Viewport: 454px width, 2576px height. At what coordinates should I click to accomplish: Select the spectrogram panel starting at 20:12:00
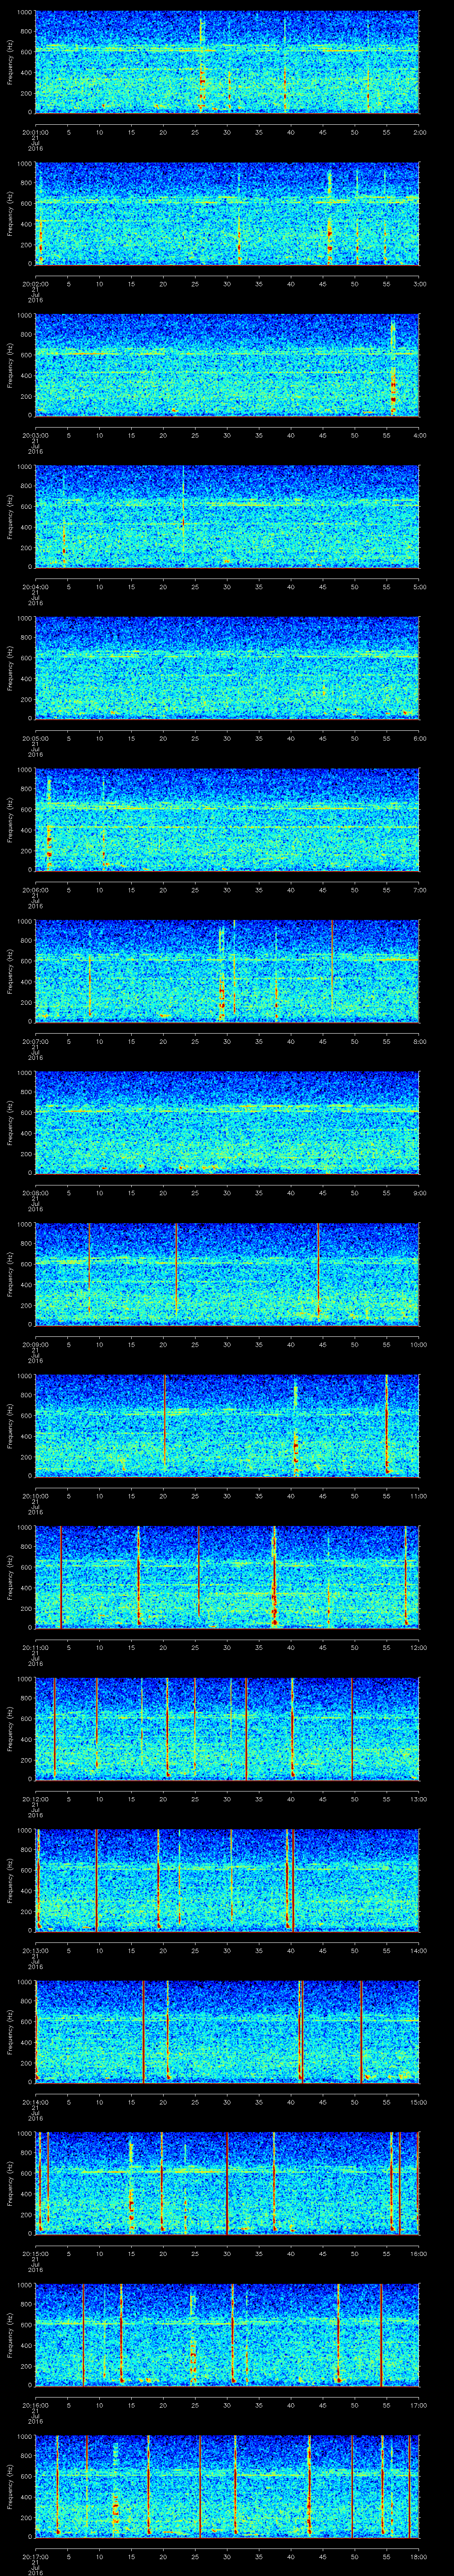click(227, 1729)
